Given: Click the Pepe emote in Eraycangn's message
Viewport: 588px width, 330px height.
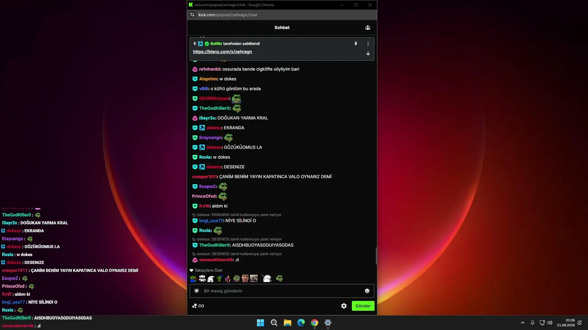Looking at the screenshot, I should pyautogui.click(x=228, y=137).
